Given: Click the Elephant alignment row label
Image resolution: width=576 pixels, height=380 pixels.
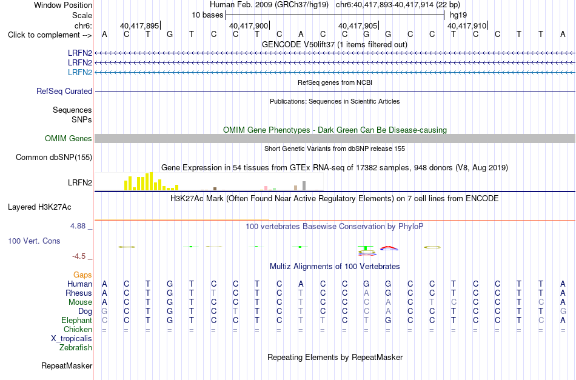Looking at the screenshot, I should click(x=76, y=321).
